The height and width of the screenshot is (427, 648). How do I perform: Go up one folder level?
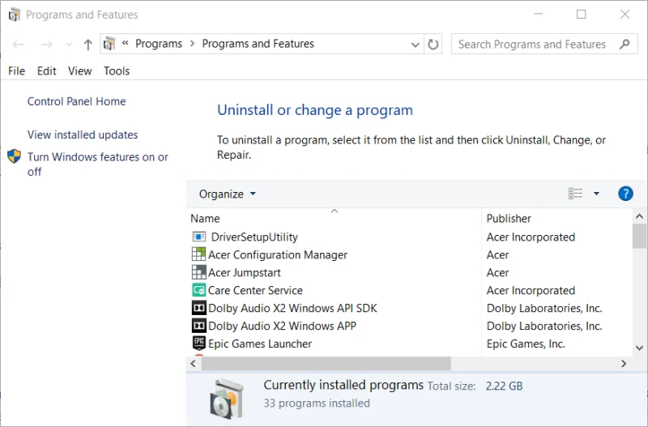(87, 45)
